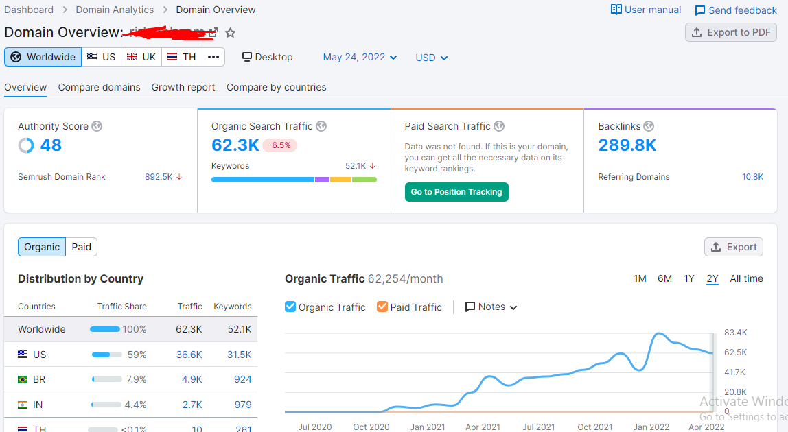Screen dimensions: 788x432
Task: Click the favorite star icon beside domain name
Action: pos(230,33)
